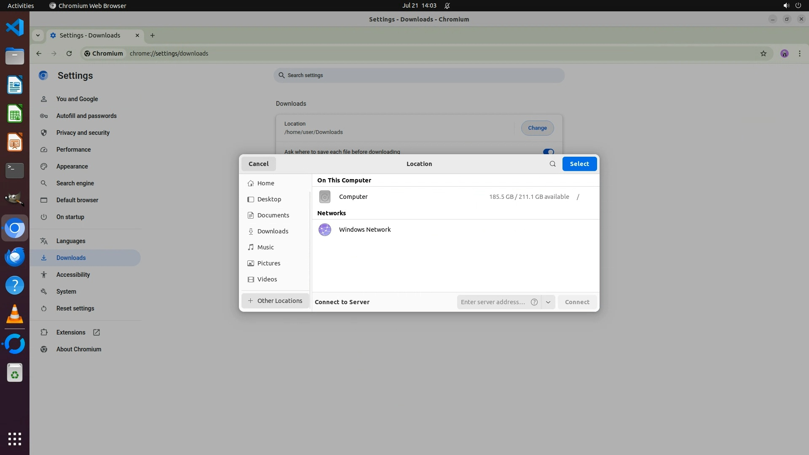Image resolution: width=809 pixels, height=455 pixels.
Task: Cancel the Location dialog
Action: click(258, 164)
